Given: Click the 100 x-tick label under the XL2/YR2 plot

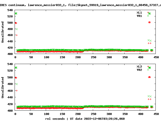Looking at the screenshot, I should pos(46,114).
